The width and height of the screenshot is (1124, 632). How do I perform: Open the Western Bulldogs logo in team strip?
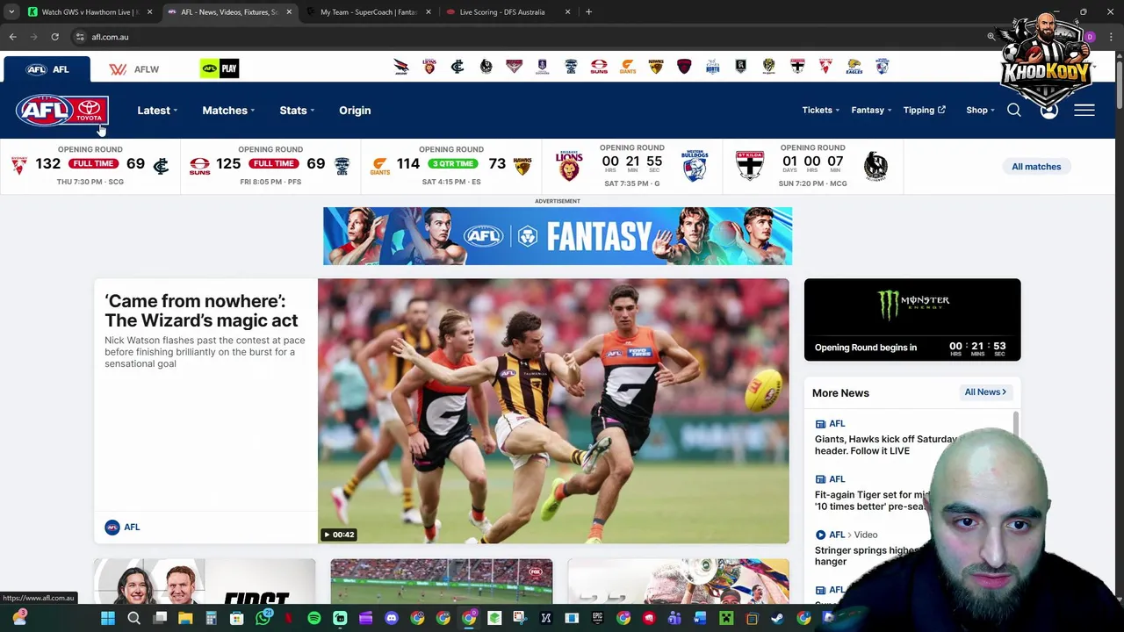pyautogui.click(x=882, y=67)
